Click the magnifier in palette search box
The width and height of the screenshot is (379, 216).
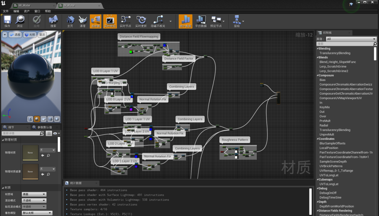pyautogui.click(x=375, y=44)
